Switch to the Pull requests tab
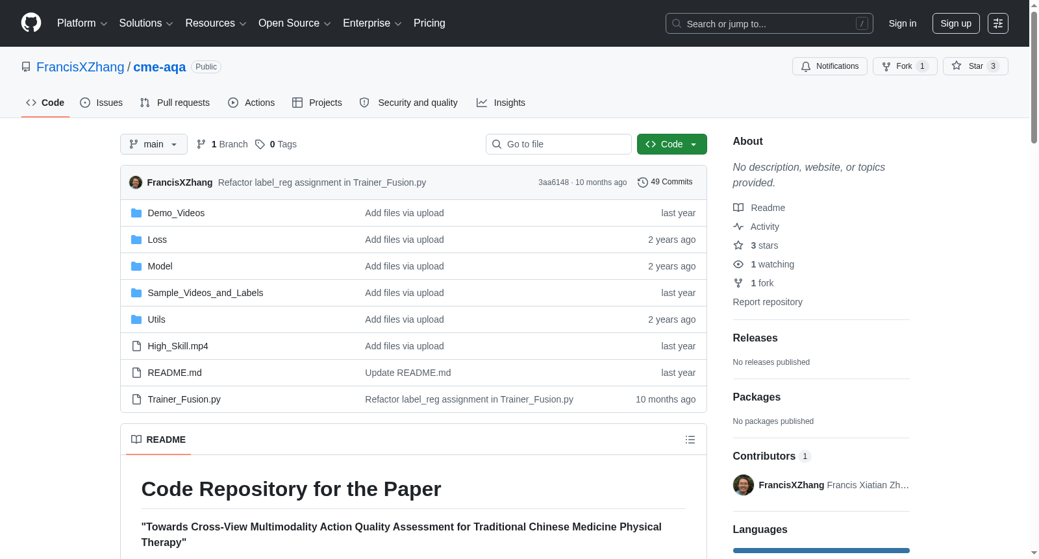 point(175,103)
